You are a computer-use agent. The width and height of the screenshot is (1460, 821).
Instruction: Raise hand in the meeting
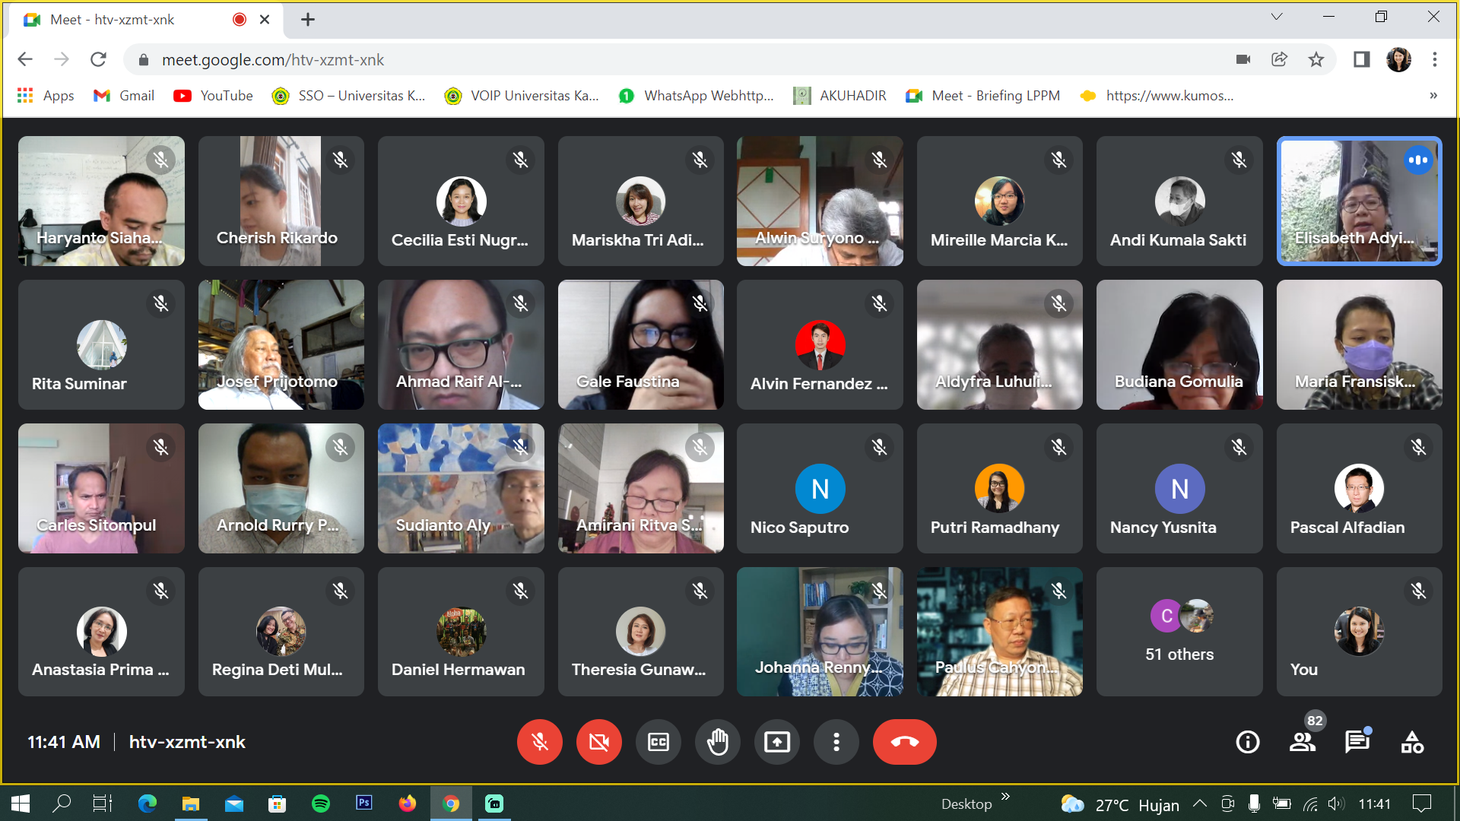717,742
